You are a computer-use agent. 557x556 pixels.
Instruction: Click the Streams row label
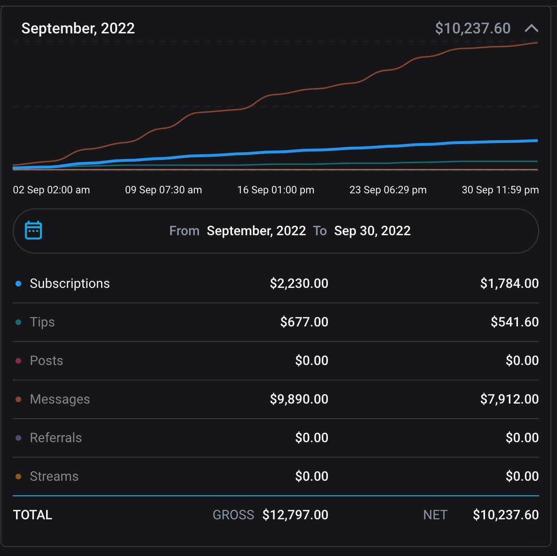[x=54, y=477]
